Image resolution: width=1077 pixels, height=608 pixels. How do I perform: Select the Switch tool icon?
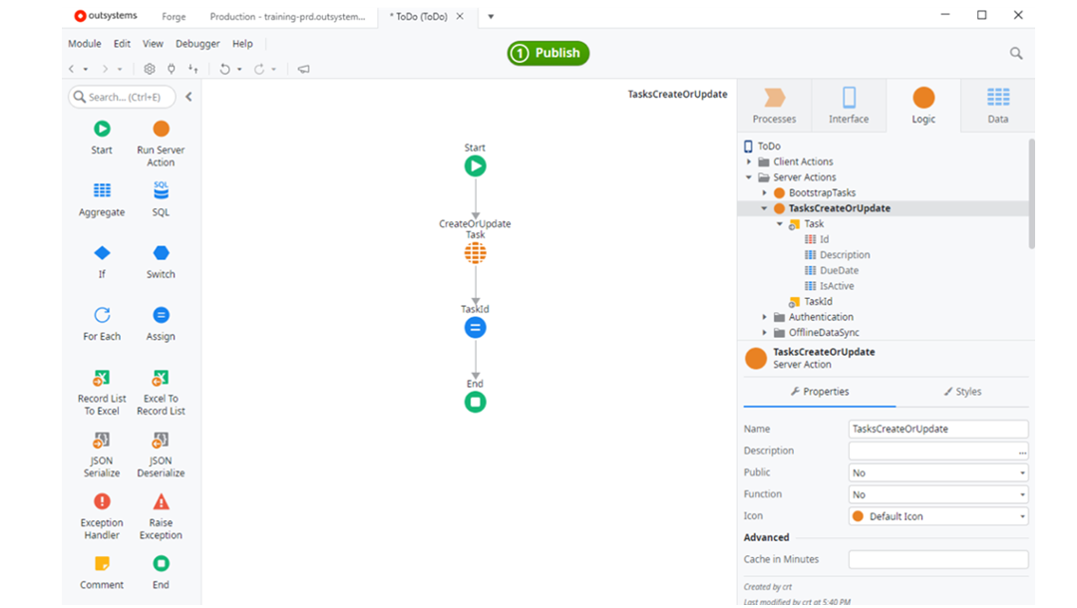click(x=161, y=253)
